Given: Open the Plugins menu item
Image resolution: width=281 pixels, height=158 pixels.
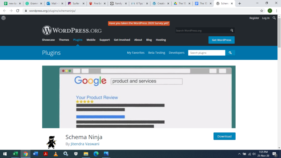Looking at the screenshot, I should click(78, 40).
